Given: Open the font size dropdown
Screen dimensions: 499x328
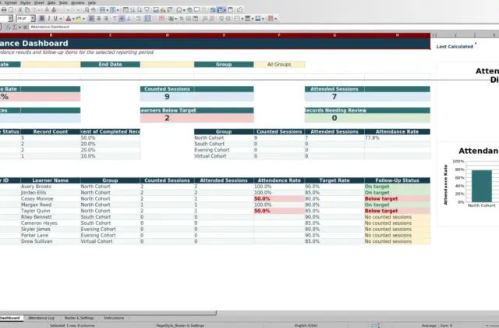Looking at the screenshot, I should tap(33, 19).
